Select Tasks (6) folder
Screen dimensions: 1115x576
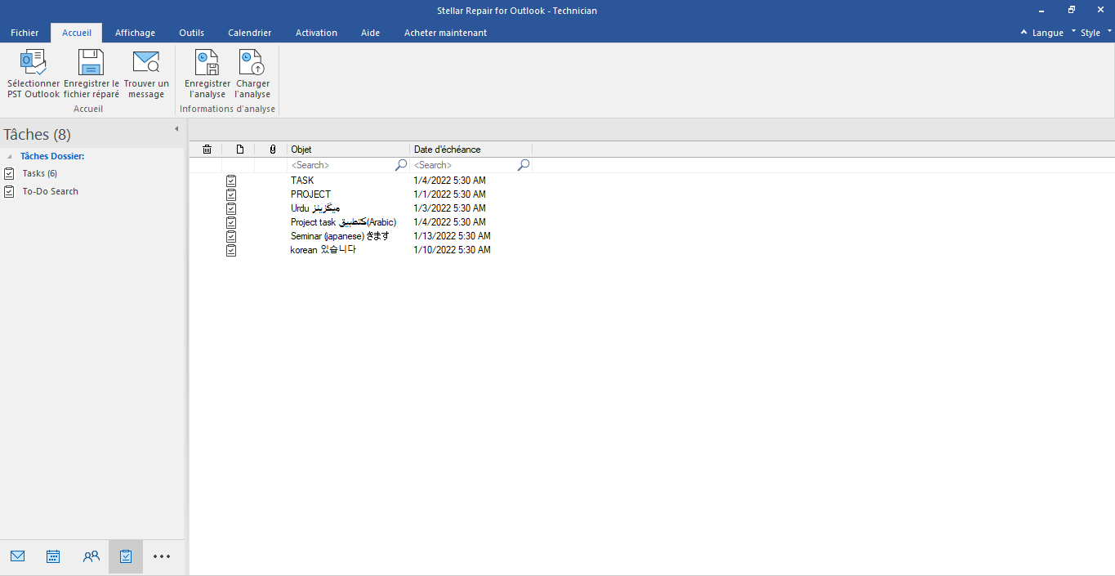pos(40,173)
